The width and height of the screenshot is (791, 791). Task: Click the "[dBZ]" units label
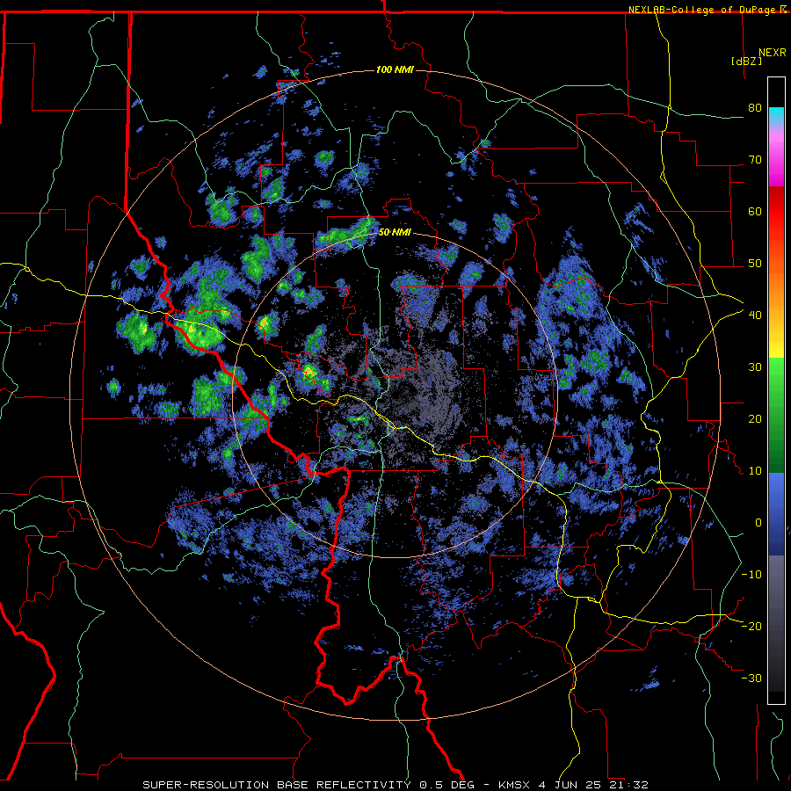[x=746, y=61]
